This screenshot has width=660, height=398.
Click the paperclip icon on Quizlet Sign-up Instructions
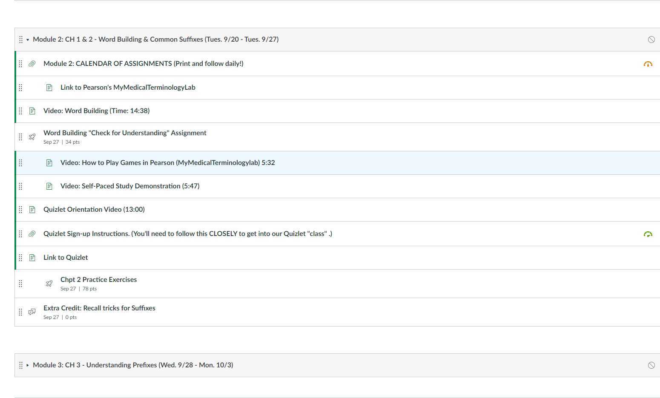[x=32, y=233]
